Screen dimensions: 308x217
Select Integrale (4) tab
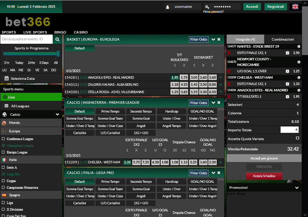click(245, 40)
